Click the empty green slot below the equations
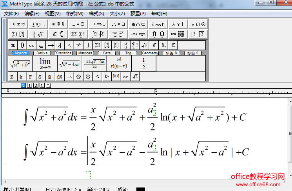The image size is (292, 191). [88, 175]
